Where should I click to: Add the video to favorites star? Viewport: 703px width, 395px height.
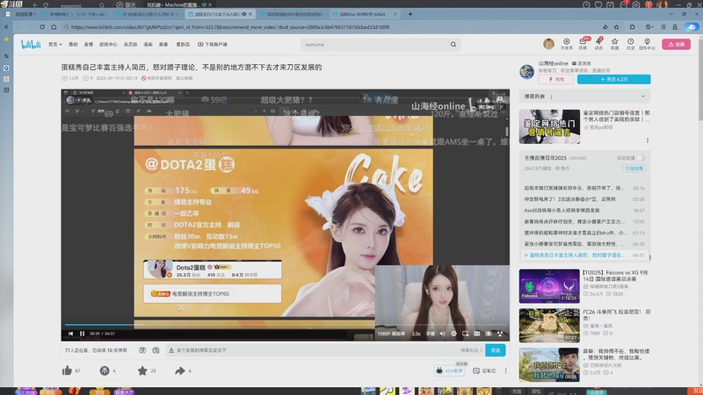(x=142, y=370)
